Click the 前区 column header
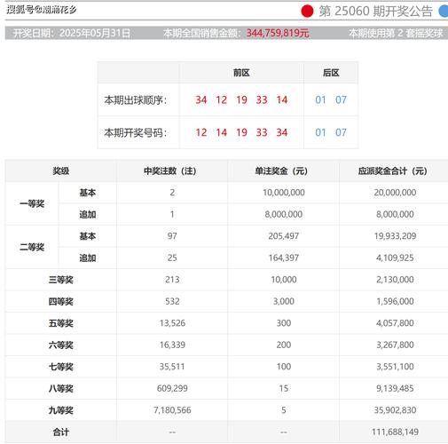This screenshot has height=444, width=448. [241, 73]
